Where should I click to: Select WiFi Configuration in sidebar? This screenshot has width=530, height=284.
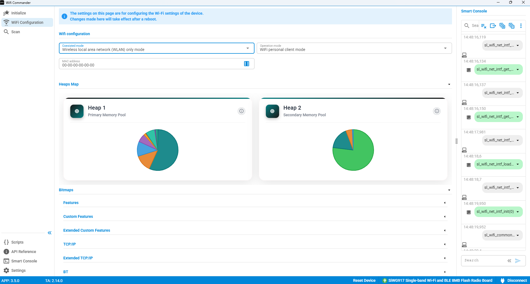pyautogui.click(x=27, y=22)
